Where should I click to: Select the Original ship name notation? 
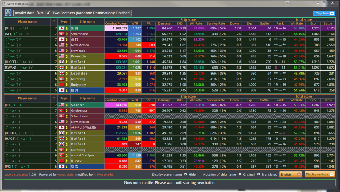[x=240, y=174]
